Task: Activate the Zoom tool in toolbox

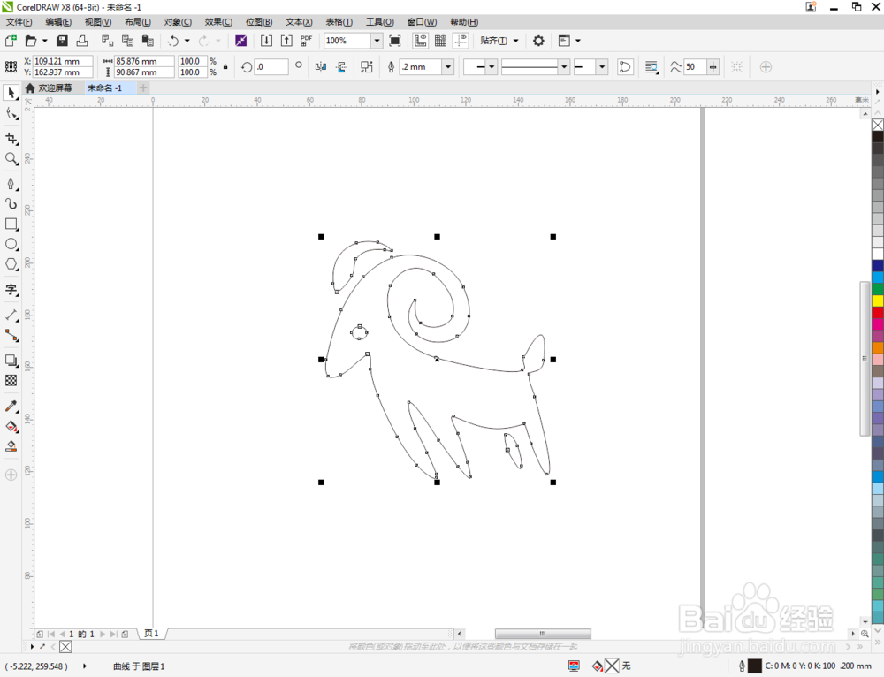Action: click(x=11, y=159)
